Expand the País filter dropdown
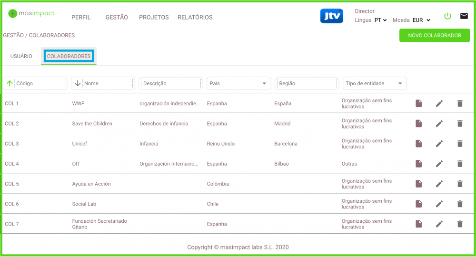 (264, 84)
